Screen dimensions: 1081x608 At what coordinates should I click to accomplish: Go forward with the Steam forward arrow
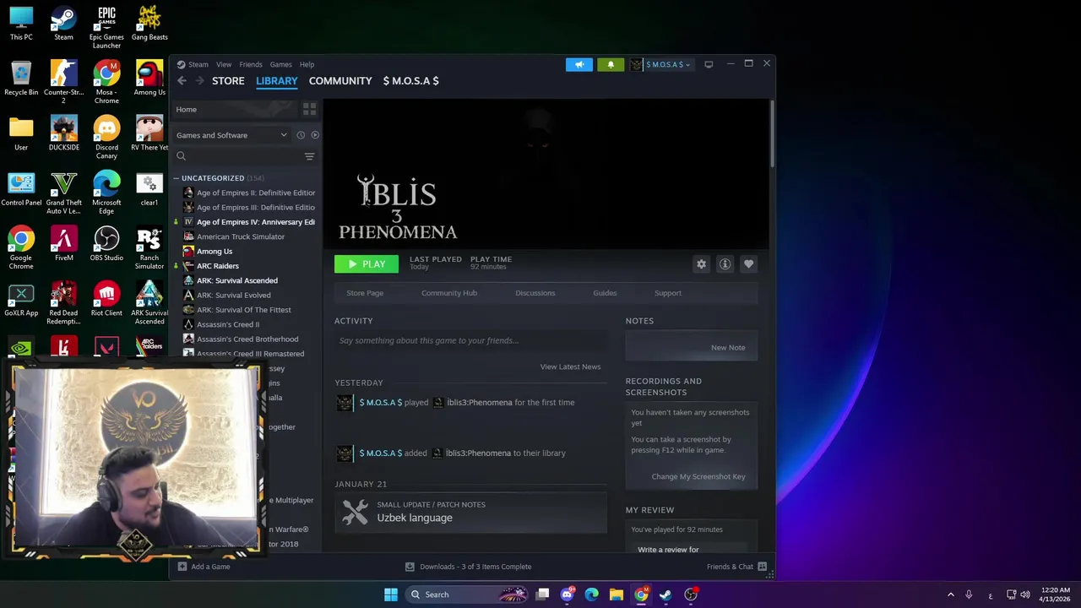pyautogui.click(x=199, y=80)
